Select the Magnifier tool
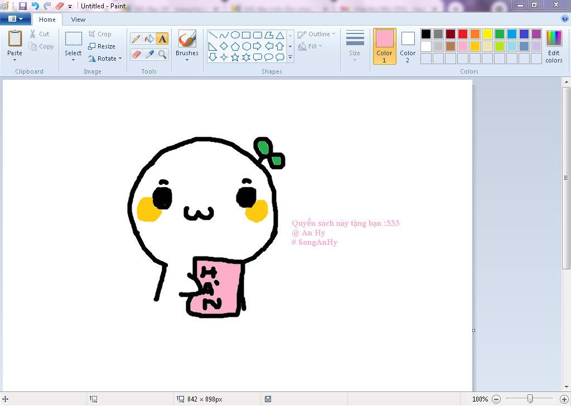 162,54
